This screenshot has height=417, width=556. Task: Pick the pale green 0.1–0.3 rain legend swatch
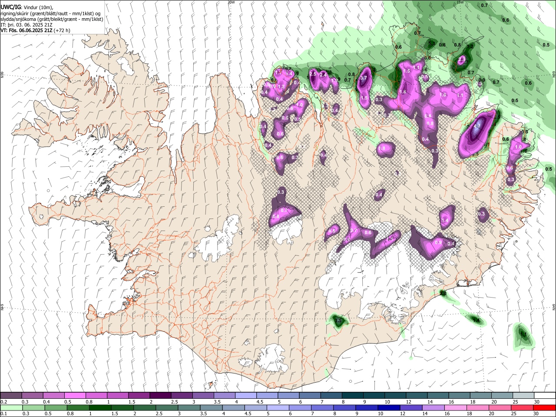(x=11, y=407)
